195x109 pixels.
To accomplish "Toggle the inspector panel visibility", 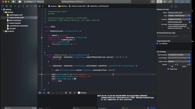I will pos(188,2).
